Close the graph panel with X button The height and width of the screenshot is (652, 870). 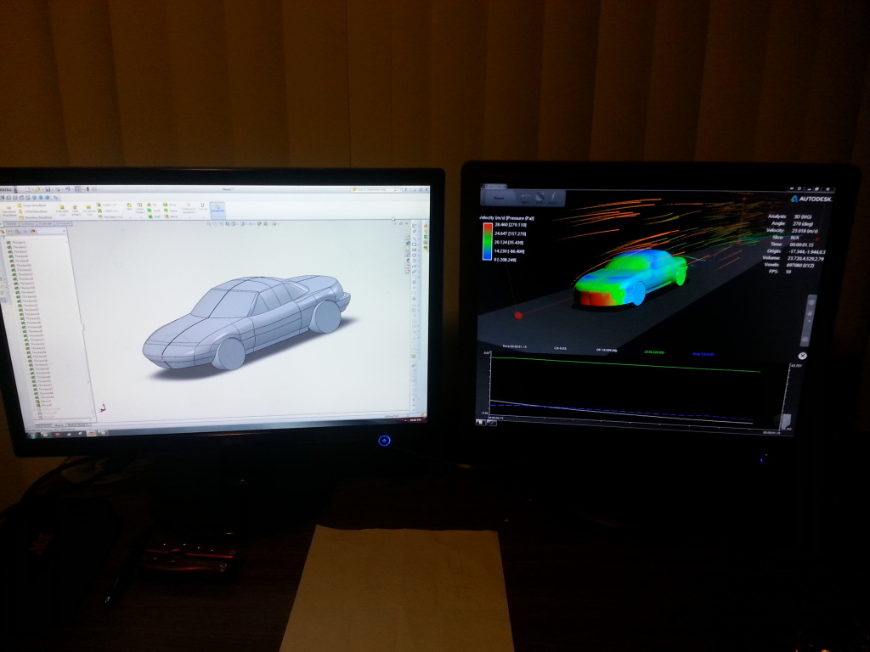pyautogui.click(x=803, y=356)
